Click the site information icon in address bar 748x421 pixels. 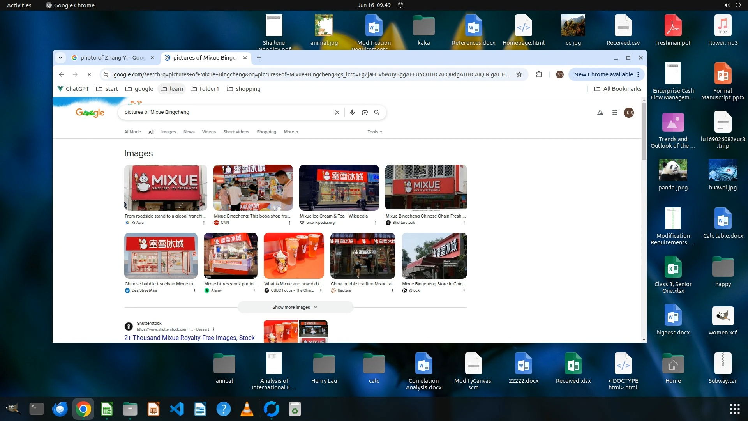tap(106, 74)
